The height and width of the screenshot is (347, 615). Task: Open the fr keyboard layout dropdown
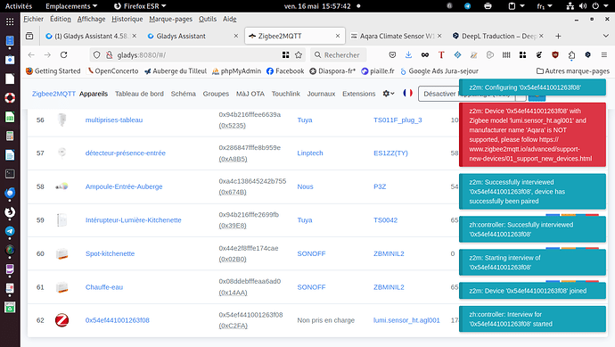tap(545, 6)
